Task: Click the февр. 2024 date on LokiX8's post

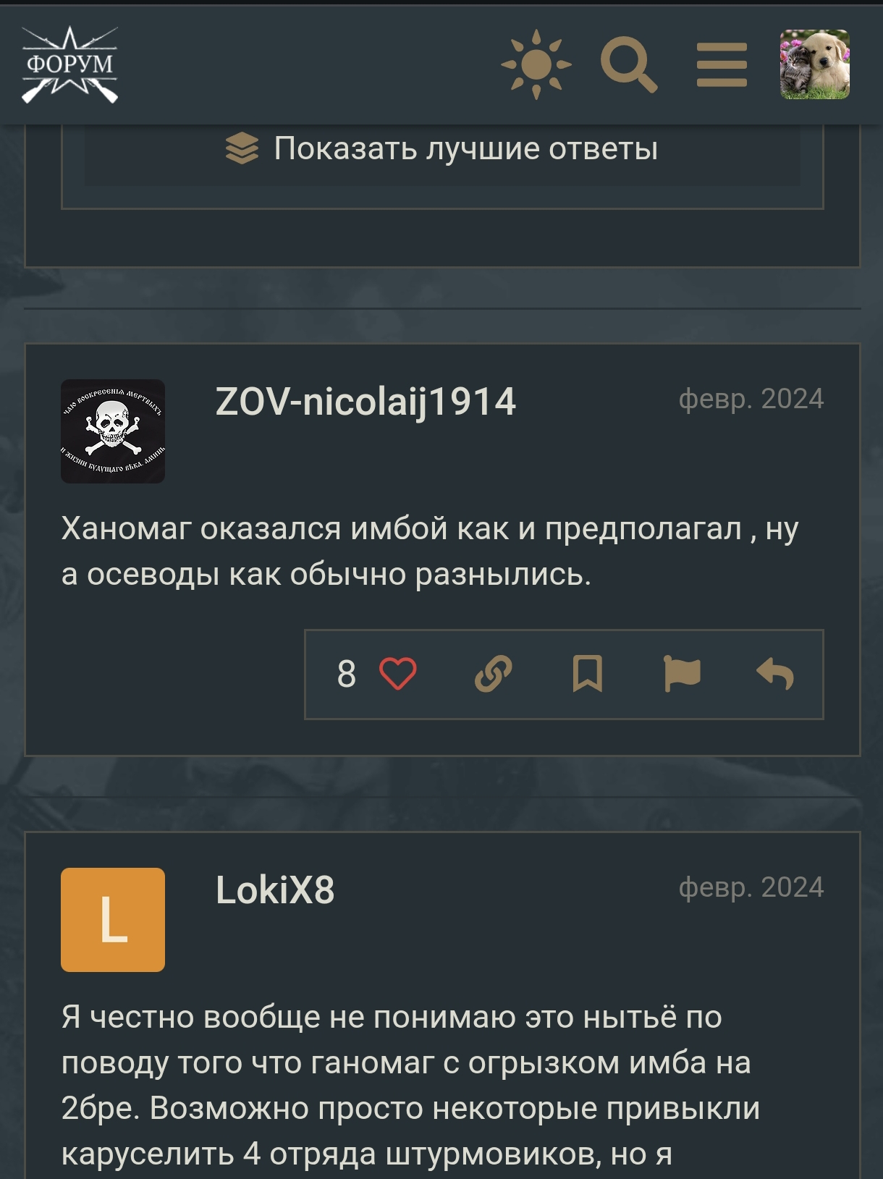Action: (x=751, y=887)
